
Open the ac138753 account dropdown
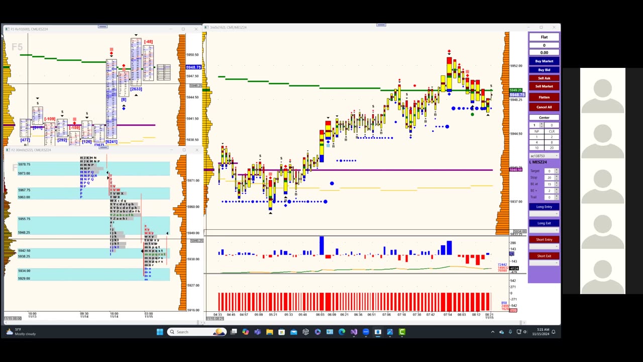point(544,156)
